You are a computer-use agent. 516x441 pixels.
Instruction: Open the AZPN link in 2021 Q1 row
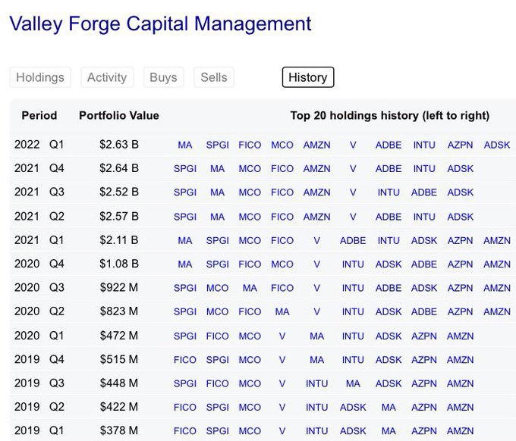tap(460, 241)
